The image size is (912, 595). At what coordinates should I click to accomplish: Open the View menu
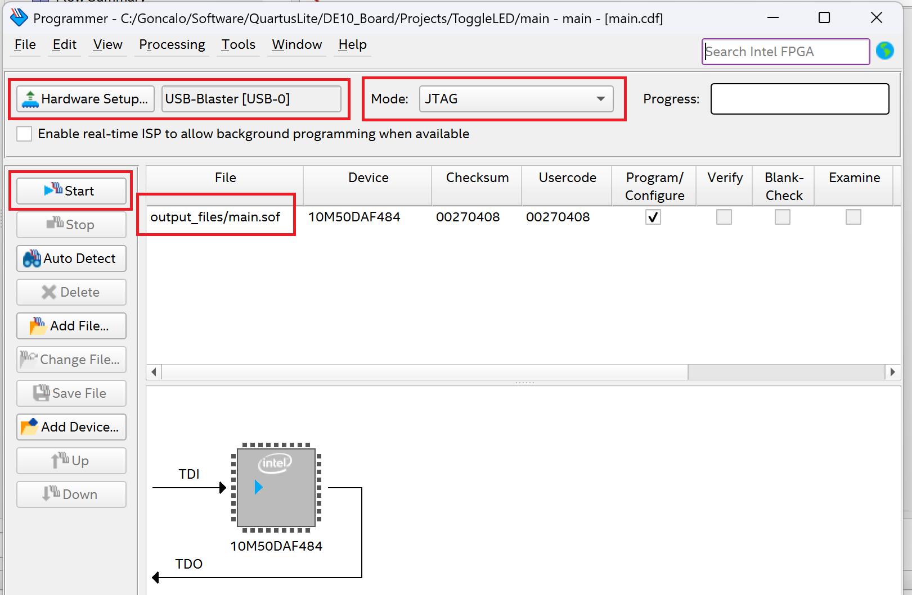tap(108, 44)
